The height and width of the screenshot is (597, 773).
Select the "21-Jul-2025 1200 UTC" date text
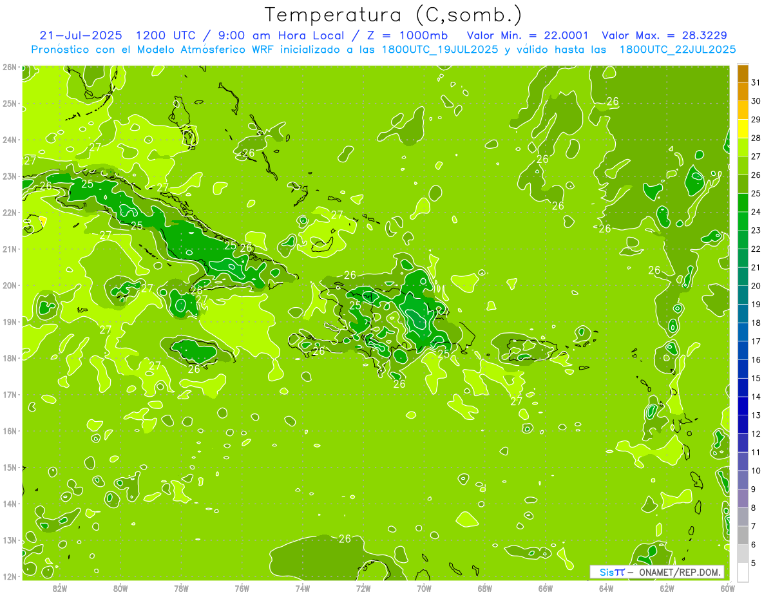[116, 35]
